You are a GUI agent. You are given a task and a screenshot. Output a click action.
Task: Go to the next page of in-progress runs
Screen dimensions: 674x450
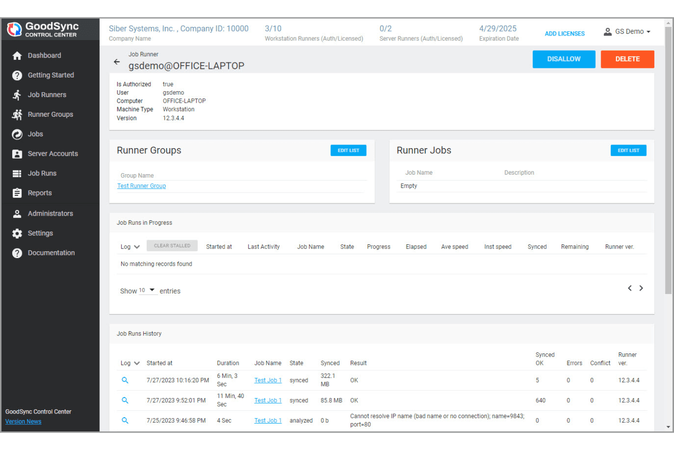click(x=641, y=288)
